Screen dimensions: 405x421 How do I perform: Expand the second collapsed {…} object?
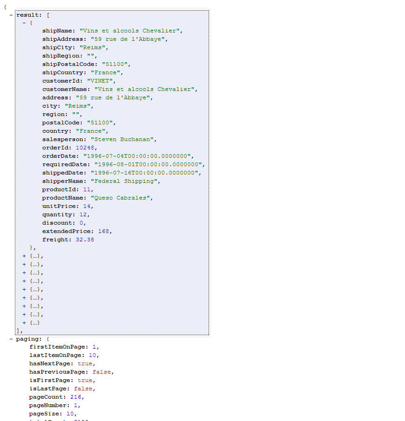click(x=24, y=264)
